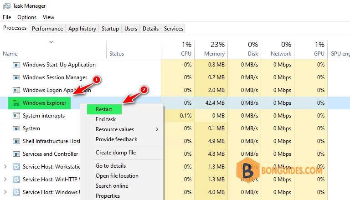The width and height of the screenshot is (350, 200).
Task: Open the Options menu
Action: coord(27,17)
